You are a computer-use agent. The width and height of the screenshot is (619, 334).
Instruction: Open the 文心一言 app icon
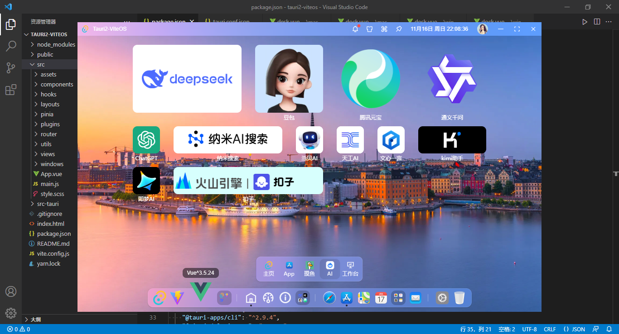[x=391, y=139]
